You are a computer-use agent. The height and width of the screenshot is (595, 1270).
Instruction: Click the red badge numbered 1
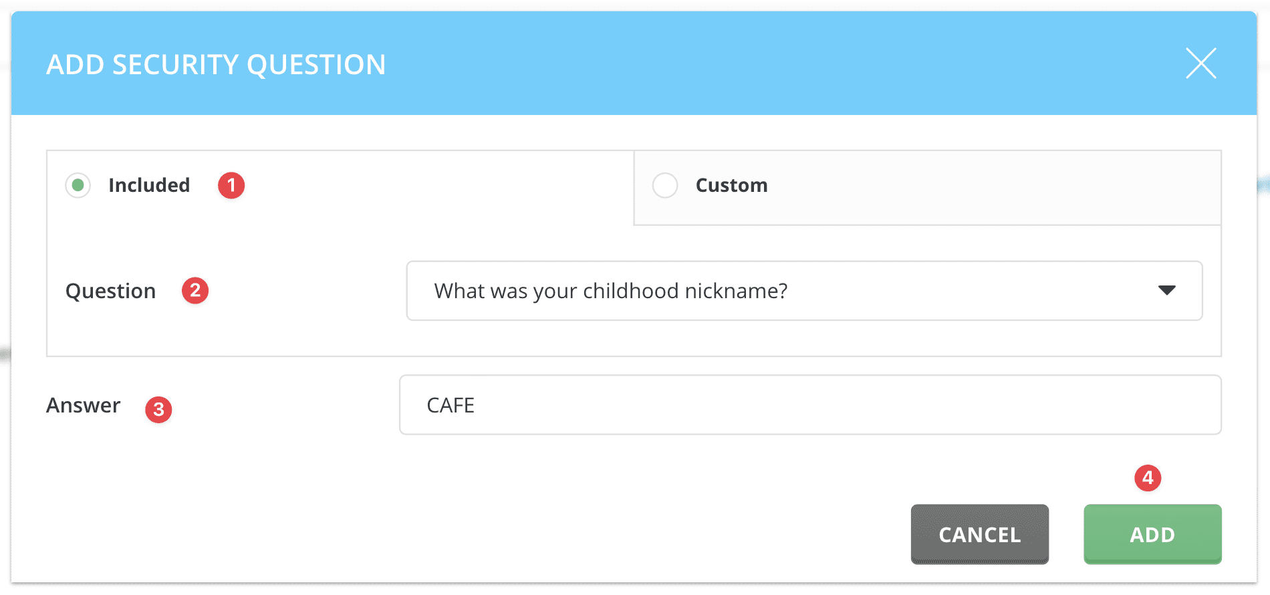click(x=231, y=185)
